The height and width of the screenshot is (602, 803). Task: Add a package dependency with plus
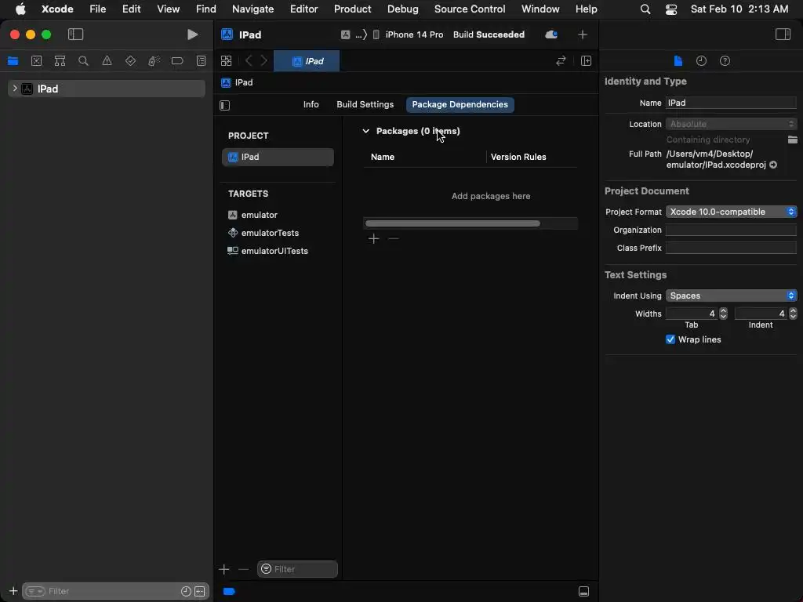[x=373, y=238]
